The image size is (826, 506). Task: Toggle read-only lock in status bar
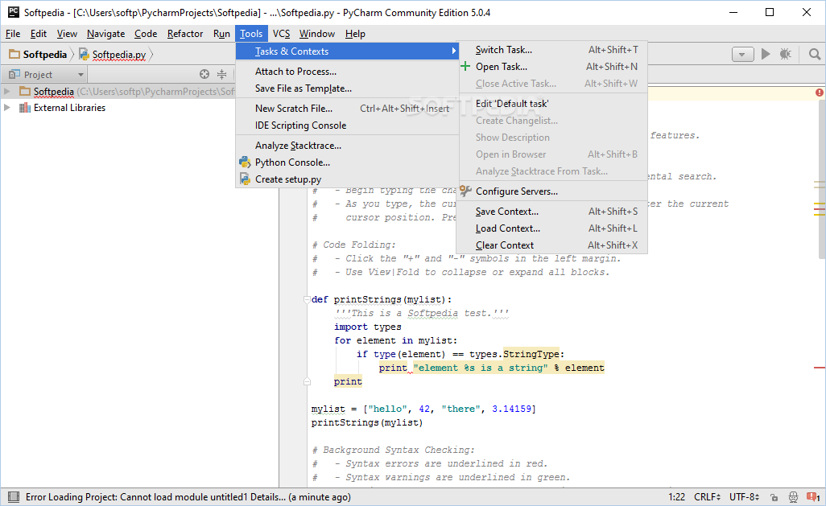[774, 497]
